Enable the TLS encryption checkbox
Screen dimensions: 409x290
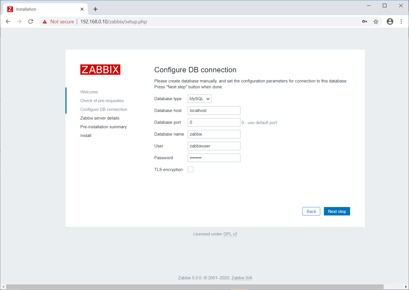tap(191, 169)
